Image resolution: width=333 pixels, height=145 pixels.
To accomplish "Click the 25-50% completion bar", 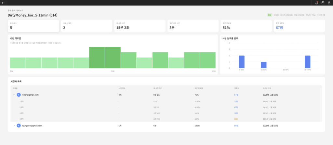I will pos(263,65).
